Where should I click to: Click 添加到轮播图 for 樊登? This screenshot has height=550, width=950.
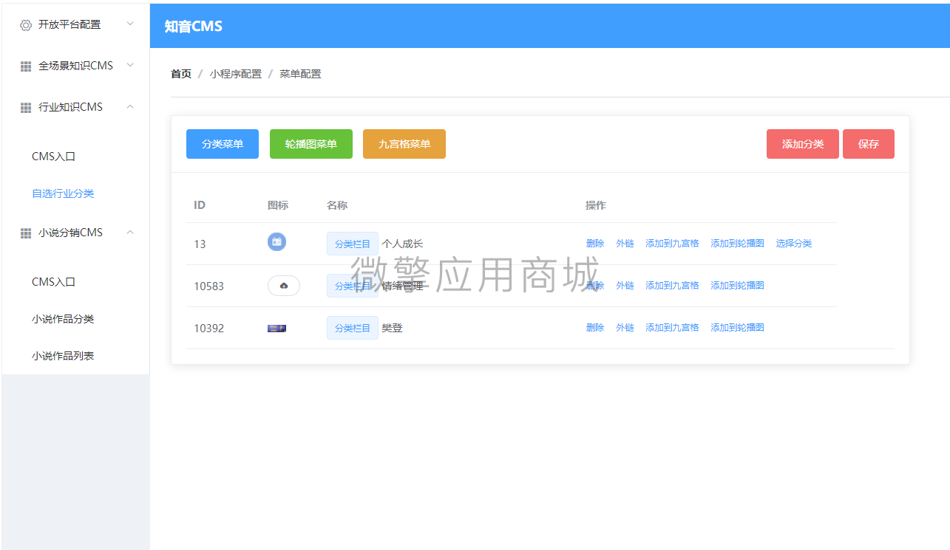point(738,328)
